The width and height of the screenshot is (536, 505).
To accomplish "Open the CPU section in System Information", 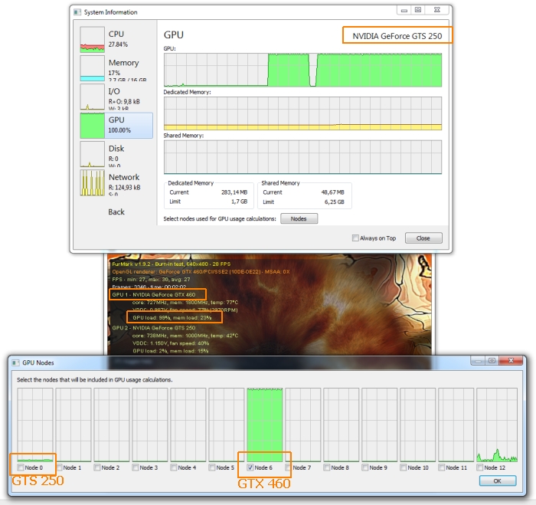I will (116, 39).
